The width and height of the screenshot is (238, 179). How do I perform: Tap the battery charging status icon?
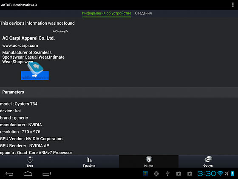(x=232, y=173)
